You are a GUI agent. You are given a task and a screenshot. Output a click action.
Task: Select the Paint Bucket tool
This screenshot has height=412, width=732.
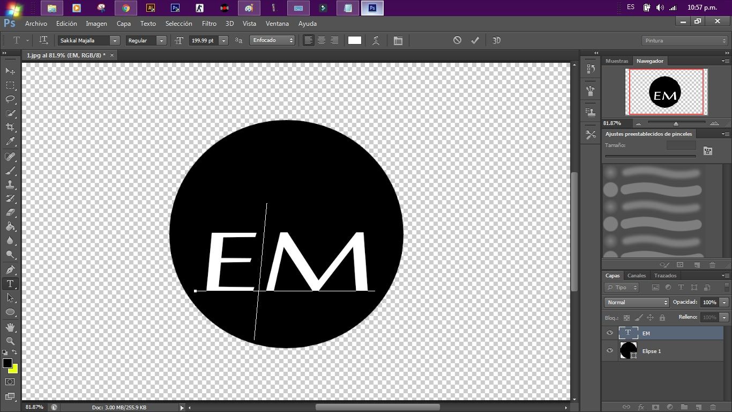pyautogui.click(x=10, y=226)
